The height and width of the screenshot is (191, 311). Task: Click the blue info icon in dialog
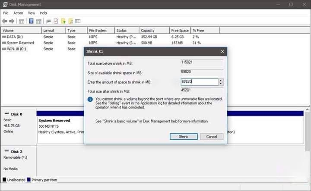[x=90, y=99]
